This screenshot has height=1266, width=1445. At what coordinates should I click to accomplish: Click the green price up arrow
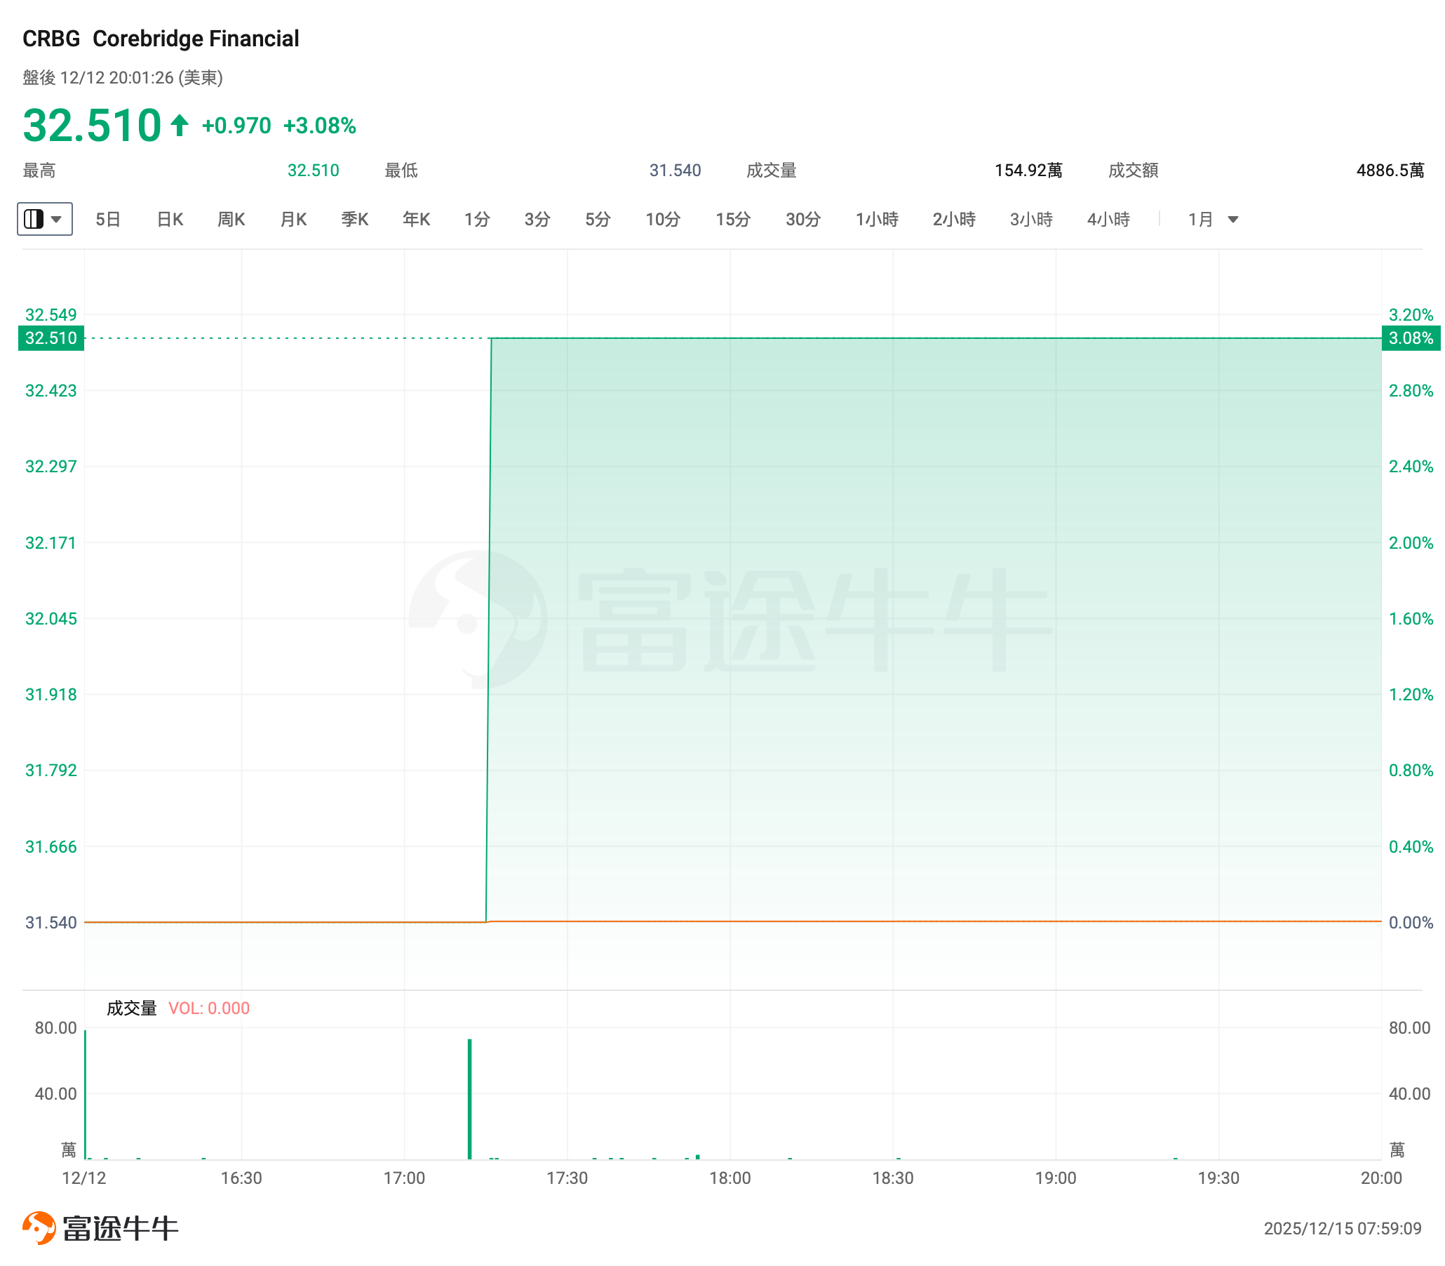[180, 125]
